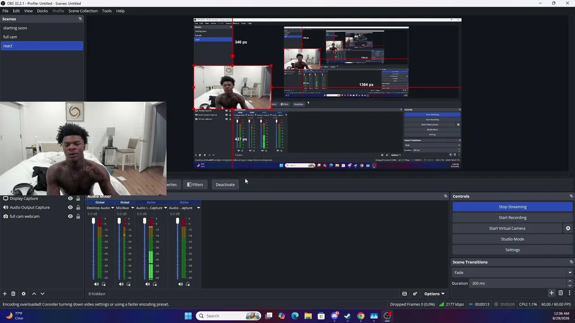Undock the Scene Transitions panel

(571, 262)
